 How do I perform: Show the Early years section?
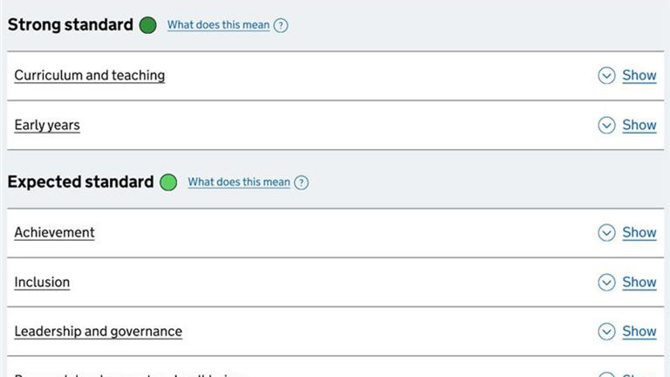[x=639, y=126]
